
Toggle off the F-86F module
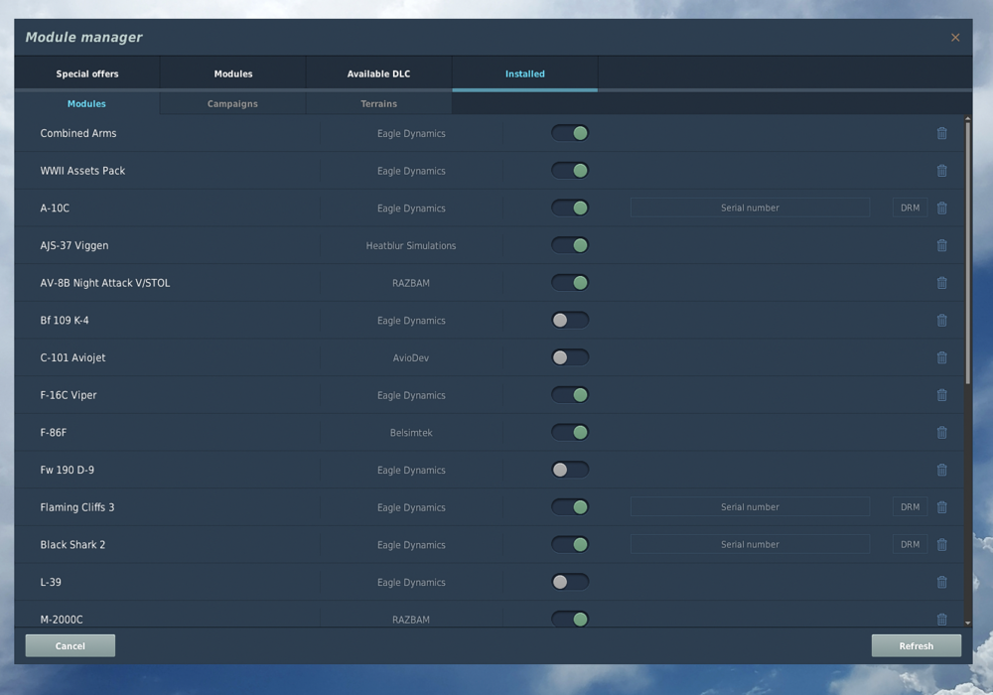click(570, 432)
